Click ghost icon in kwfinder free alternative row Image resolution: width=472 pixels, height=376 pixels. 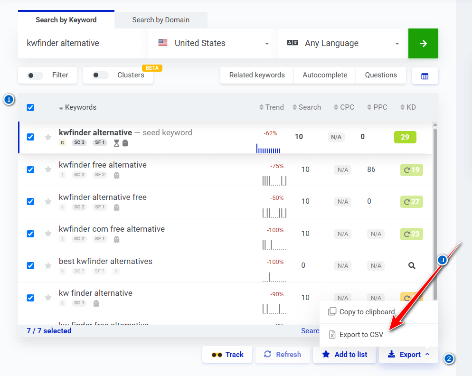pyautogui.click(x=116, y=175)
